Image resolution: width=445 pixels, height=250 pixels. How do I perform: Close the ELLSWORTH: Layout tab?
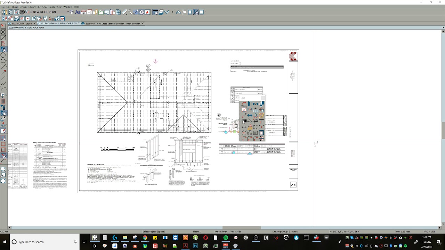pyautogui.click(x=34, y=24)
